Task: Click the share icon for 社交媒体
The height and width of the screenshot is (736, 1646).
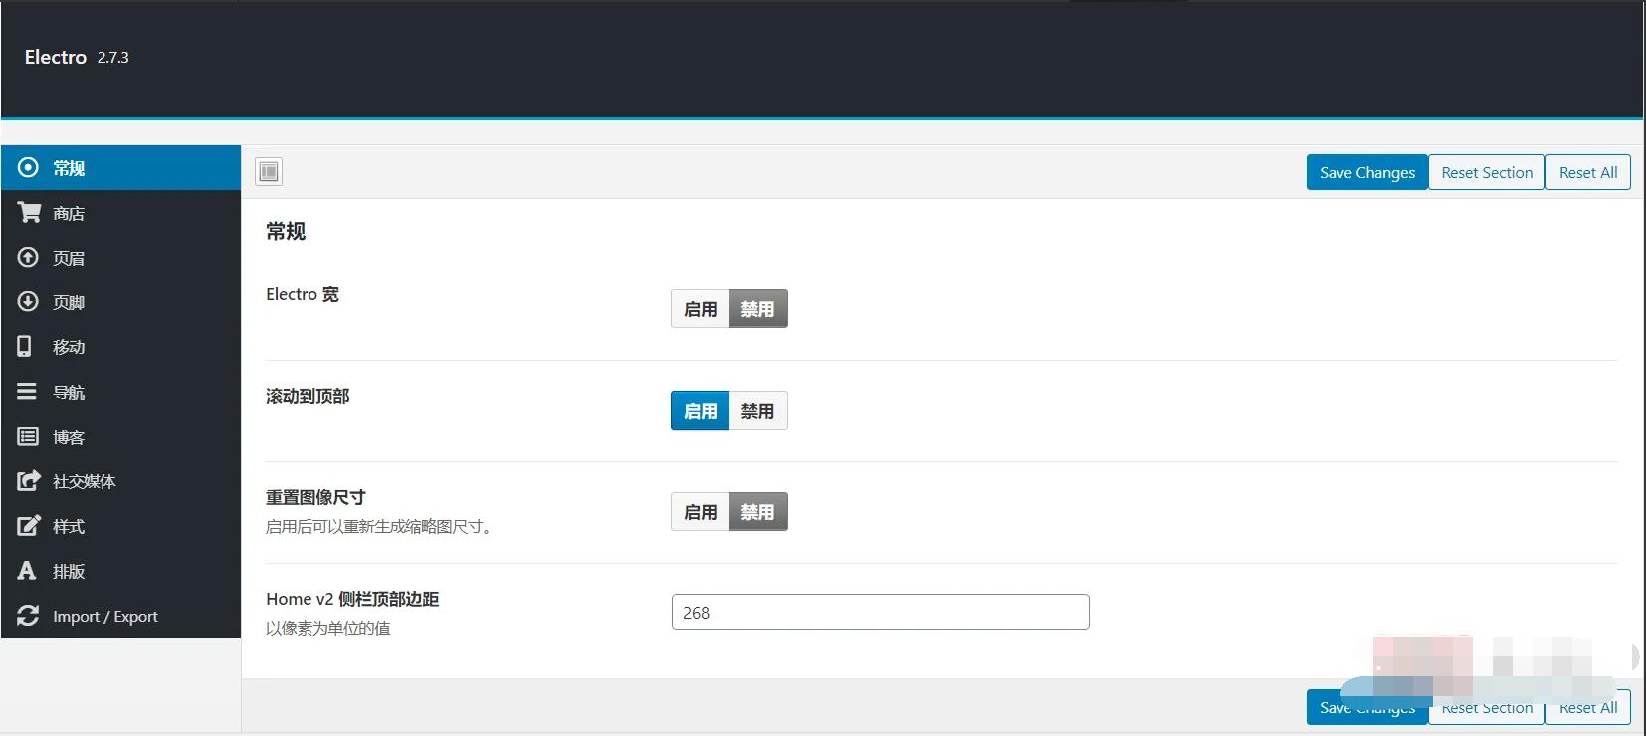Action: pos(29,480)
